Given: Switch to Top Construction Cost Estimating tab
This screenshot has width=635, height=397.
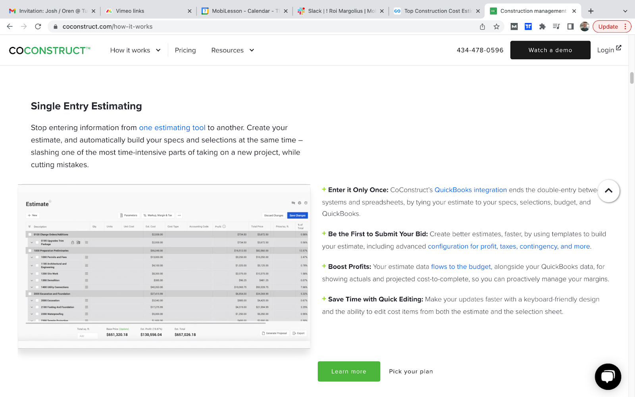Looking at the screenshot, I should tap(437, 11).
